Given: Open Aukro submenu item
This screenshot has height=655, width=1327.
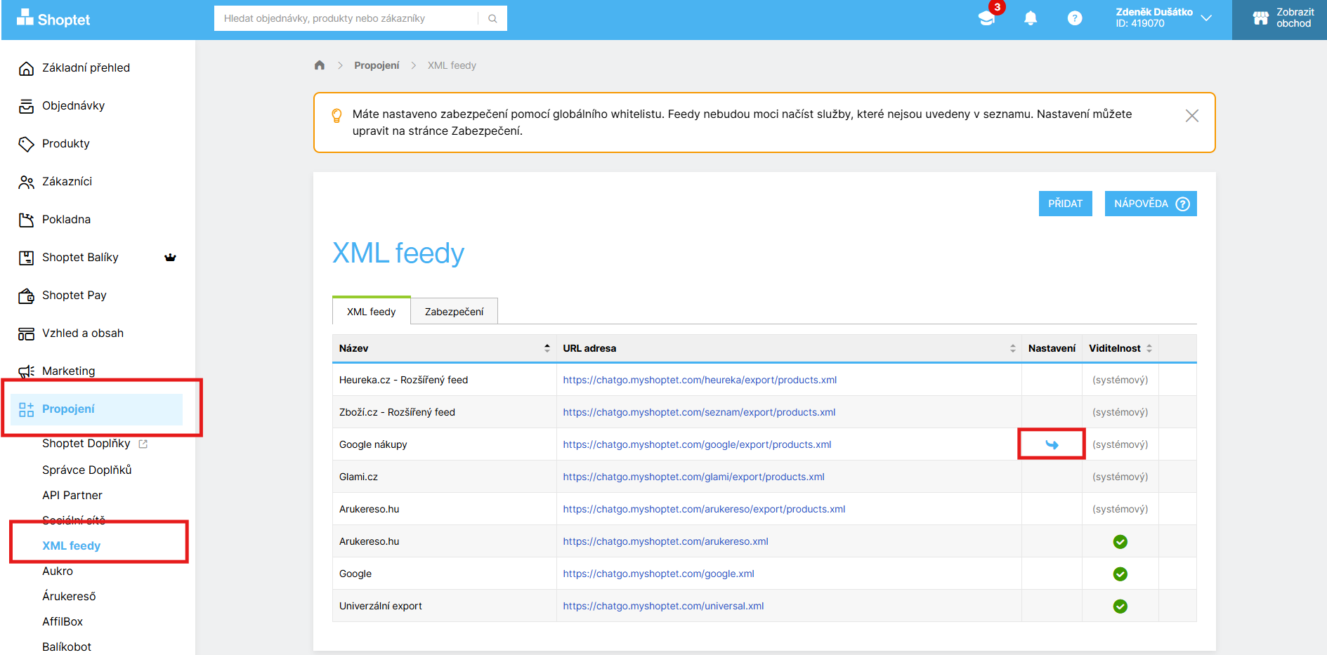Looking at the screenshot, I should point(57,571).
